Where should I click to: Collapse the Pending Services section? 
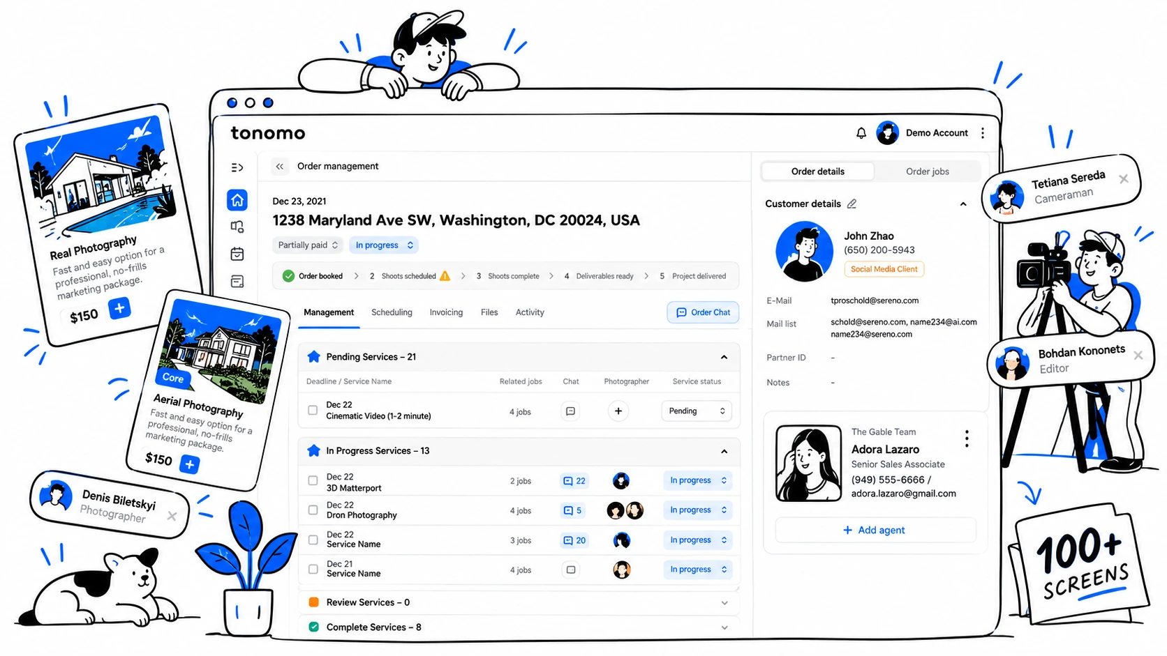[724, 357]
